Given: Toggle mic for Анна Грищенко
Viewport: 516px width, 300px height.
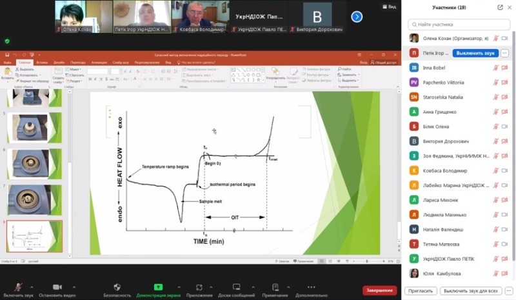Looking at the screenshot, I should (495, 112).
